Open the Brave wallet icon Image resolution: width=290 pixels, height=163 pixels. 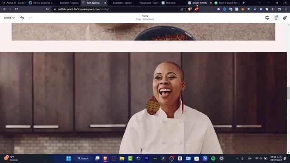point(279,9)
